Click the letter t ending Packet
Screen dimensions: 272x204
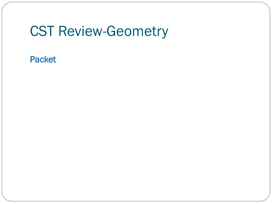(x=54, y=60)
